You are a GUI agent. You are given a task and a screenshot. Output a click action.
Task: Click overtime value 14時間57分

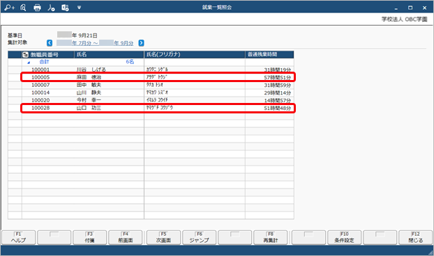point(277,100)
